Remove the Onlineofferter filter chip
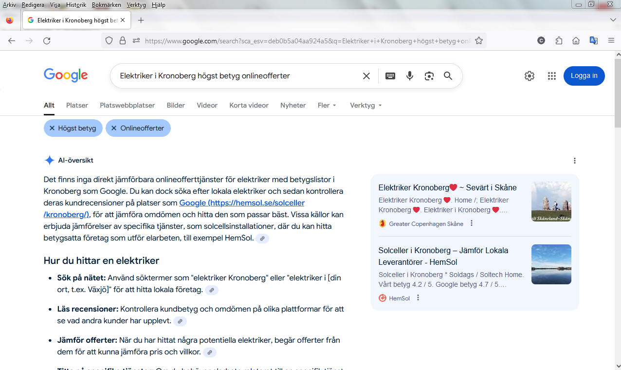The image size is (621, 370). tap(114, 128)
